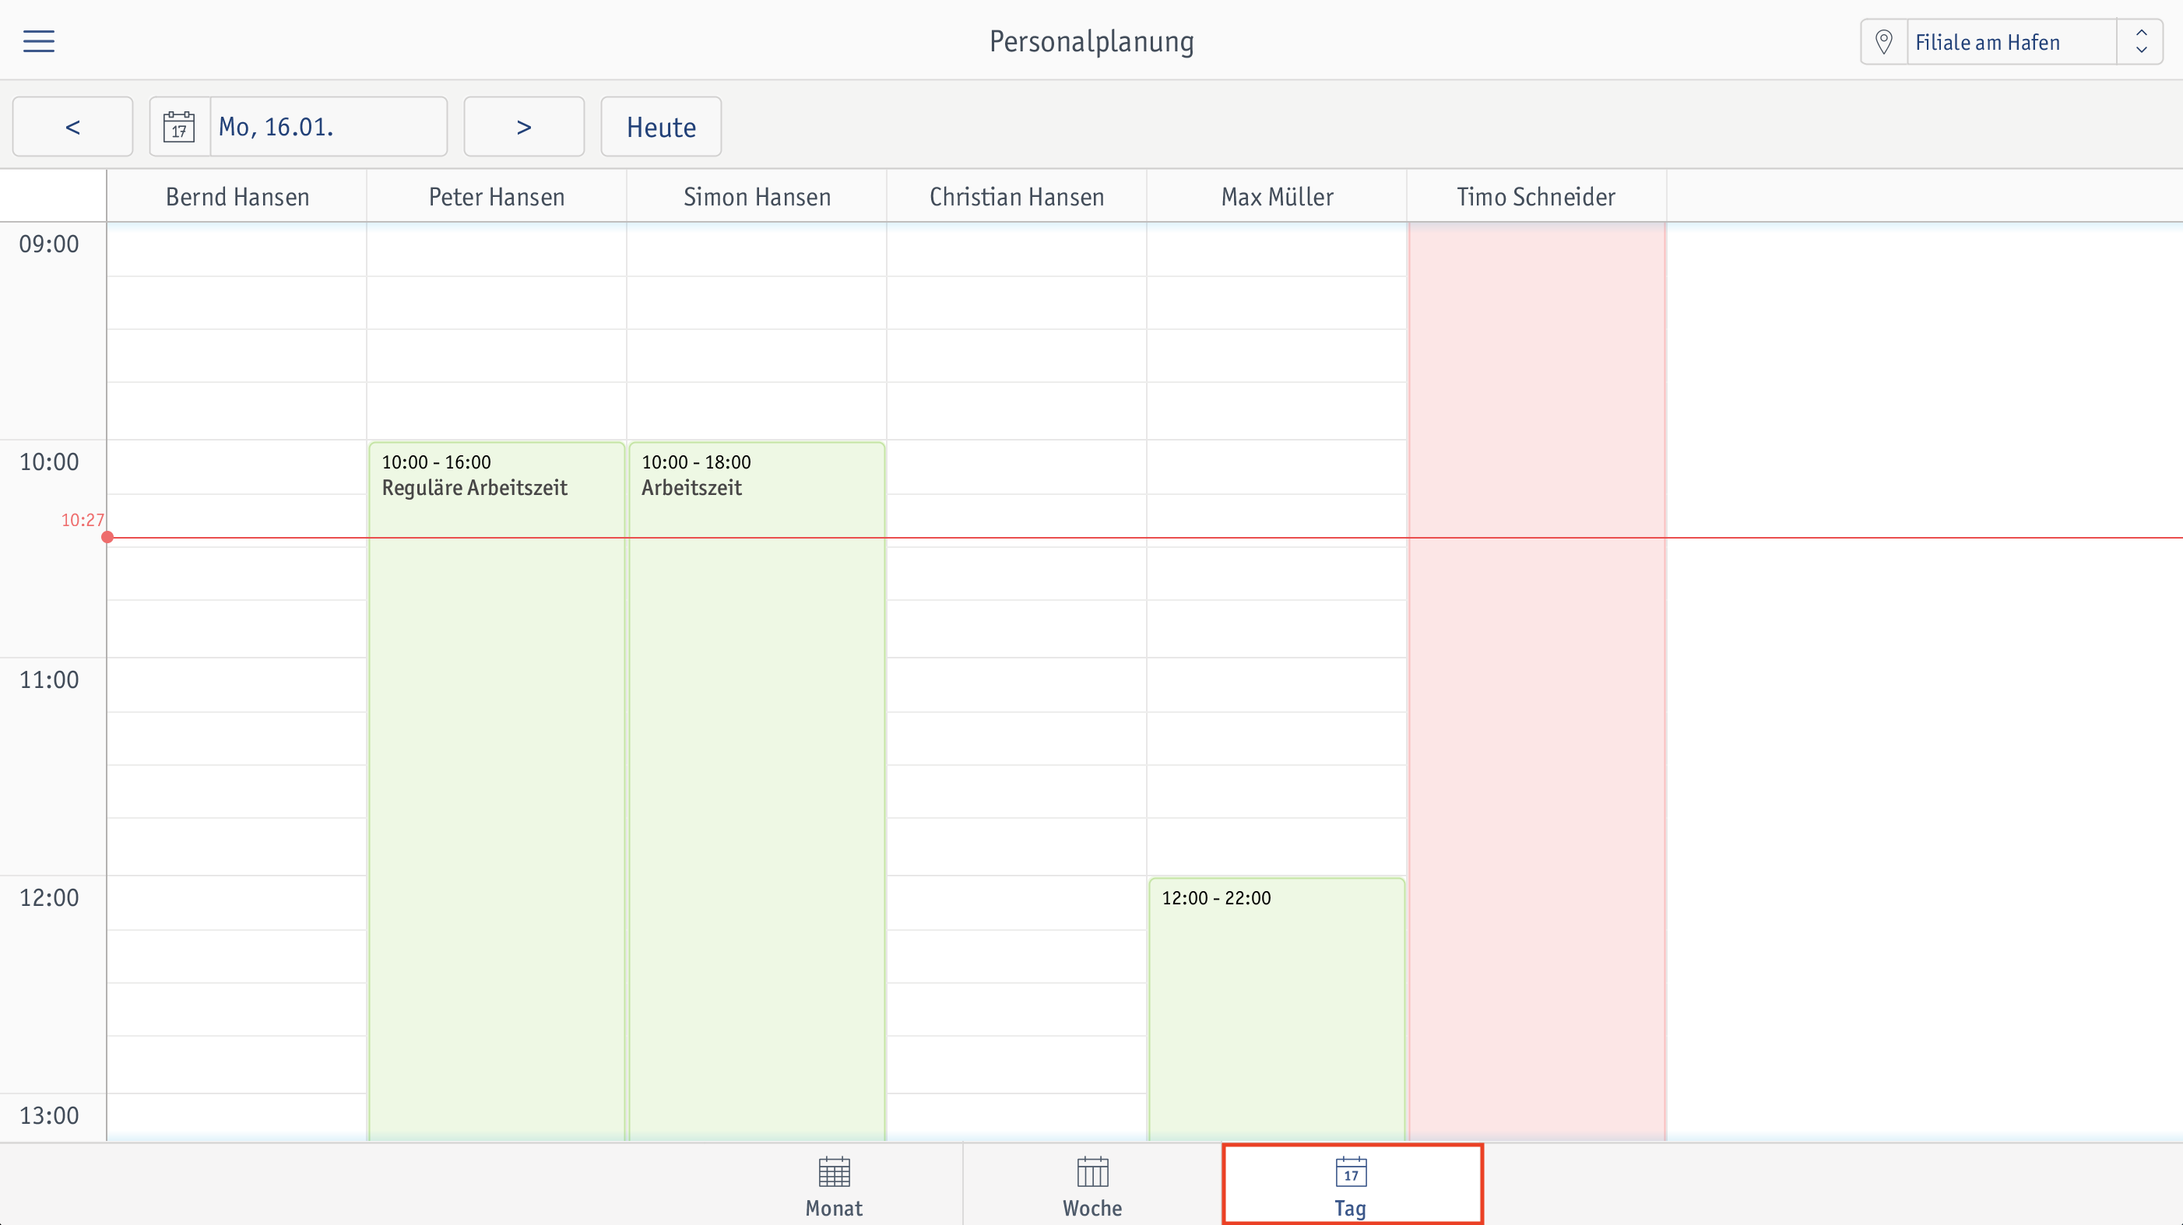The width and height of the screenshot is (2183, 1225).
Task: Open the date picker calendar icon
Action: coord(179,126)
